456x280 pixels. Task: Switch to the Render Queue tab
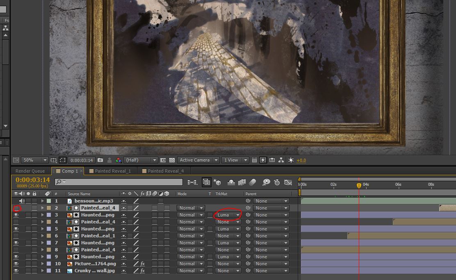(30, 171)
